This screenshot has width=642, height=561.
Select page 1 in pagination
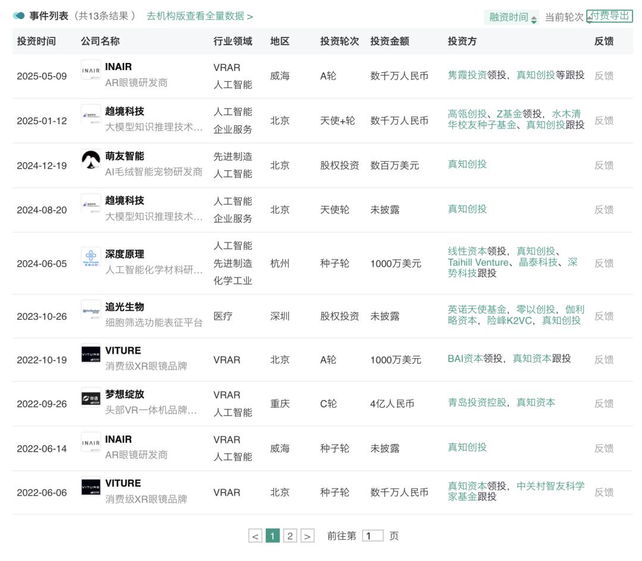[272, 536]
